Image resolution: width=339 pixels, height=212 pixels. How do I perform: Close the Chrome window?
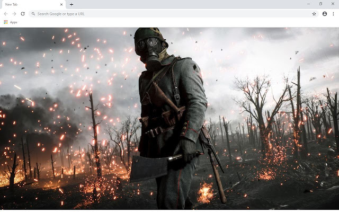click(333, 4)
